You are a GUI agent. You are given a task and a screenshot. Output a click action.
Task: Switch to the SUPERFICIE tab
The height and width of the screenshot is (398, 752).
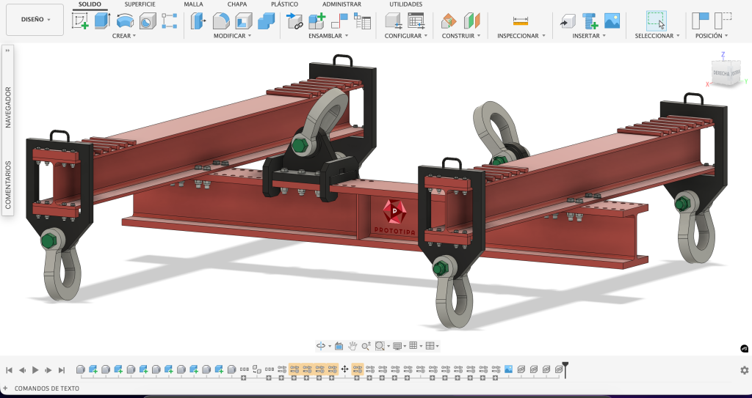(140, 4)
